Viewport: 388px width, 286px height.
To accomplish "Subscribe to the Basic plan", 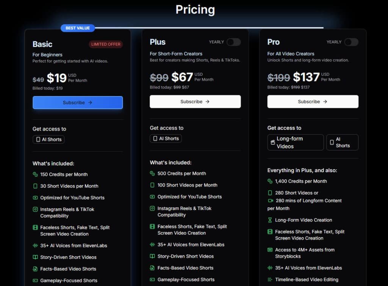I will [78, 103].
